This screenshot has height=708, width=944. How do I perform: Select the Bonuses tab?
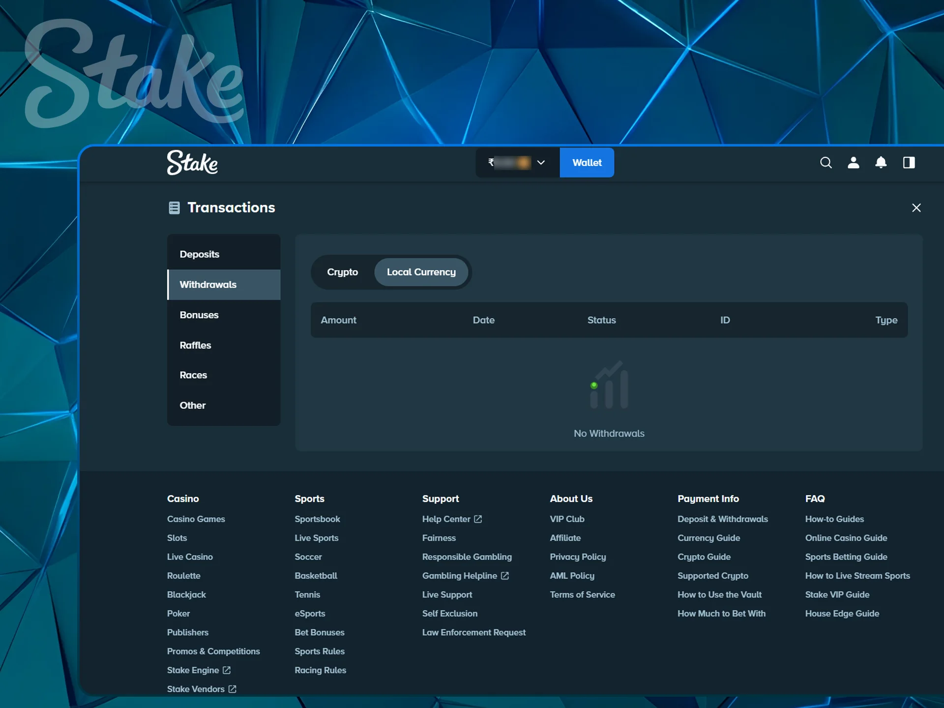coord(224,315)
